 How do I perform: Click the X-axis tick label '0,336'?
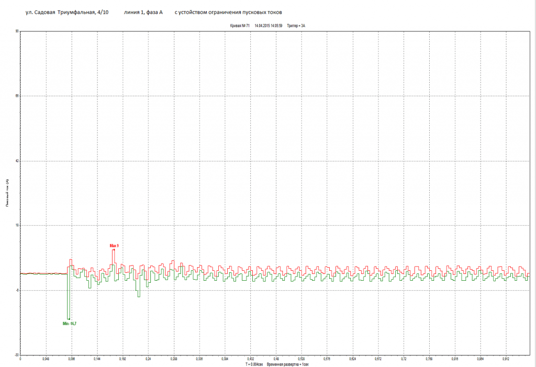point(199,359)
